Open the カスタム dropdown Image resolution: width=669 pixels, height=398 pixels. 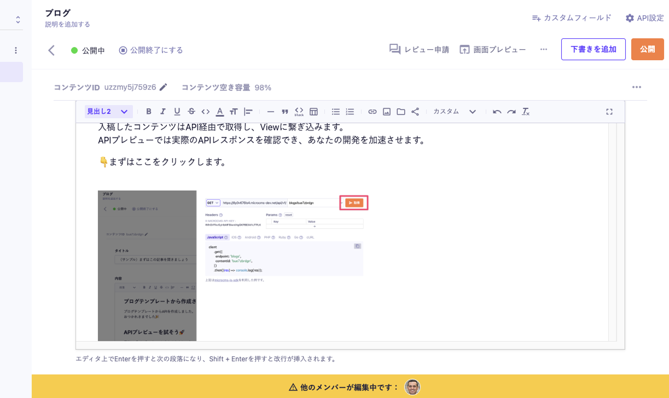click(x=455, y=112)
